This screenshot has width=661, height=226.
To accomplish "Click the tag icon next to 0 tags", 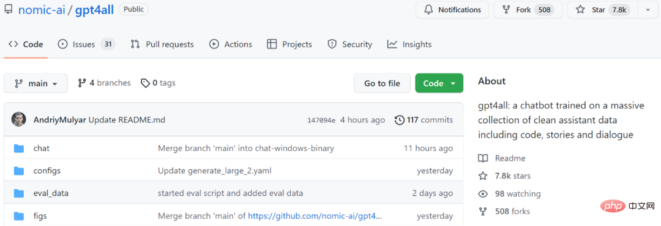I will pos(146,83).
